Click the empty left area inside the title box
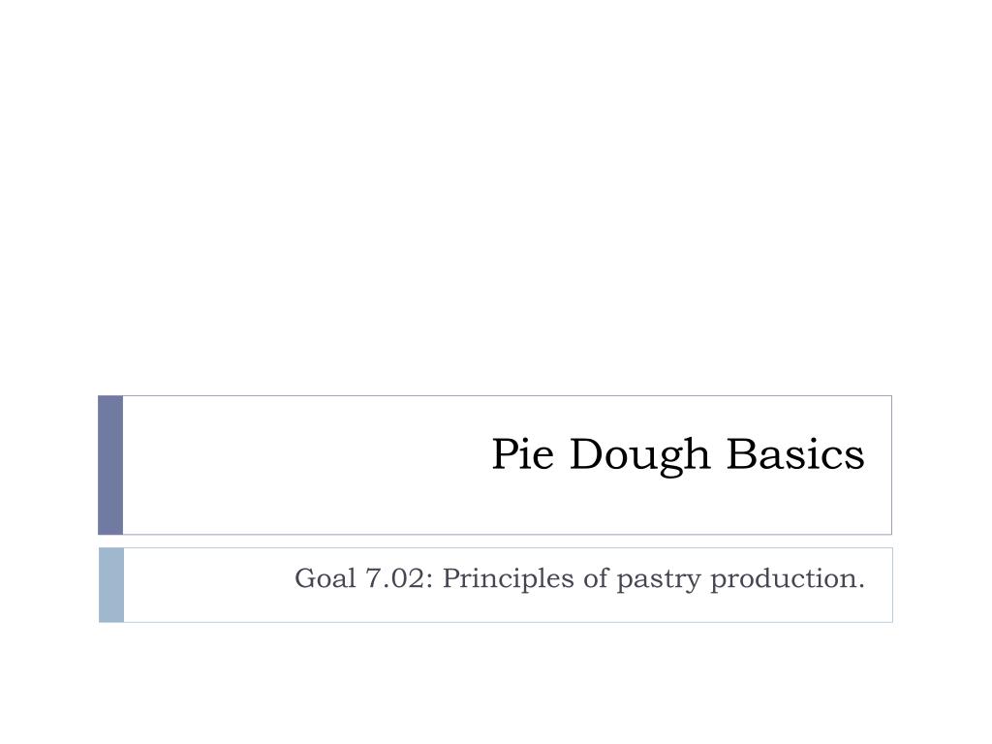The image size is (992, 744). click(303, 465)
